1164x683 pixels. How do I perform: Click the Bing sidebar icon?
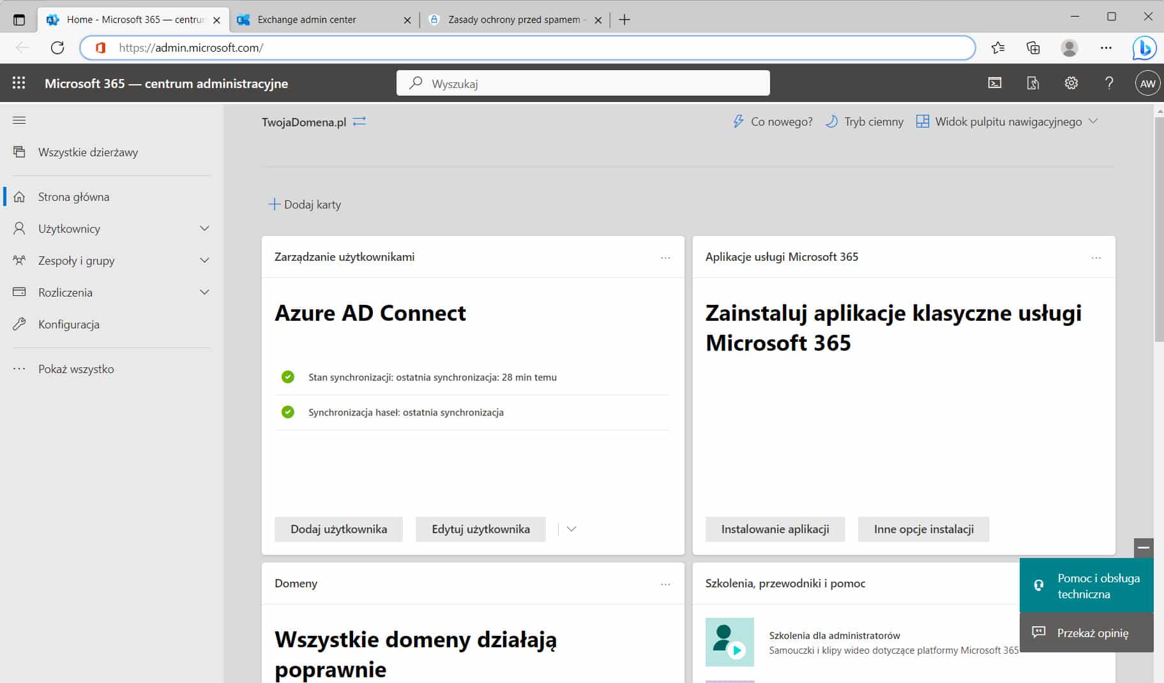(1144, 48)
